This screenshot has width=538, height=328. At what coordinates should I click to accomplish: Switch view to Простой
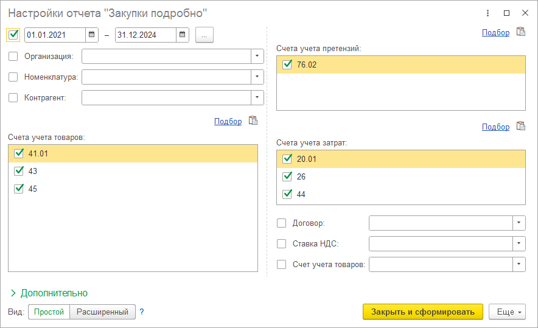[49, 312]
